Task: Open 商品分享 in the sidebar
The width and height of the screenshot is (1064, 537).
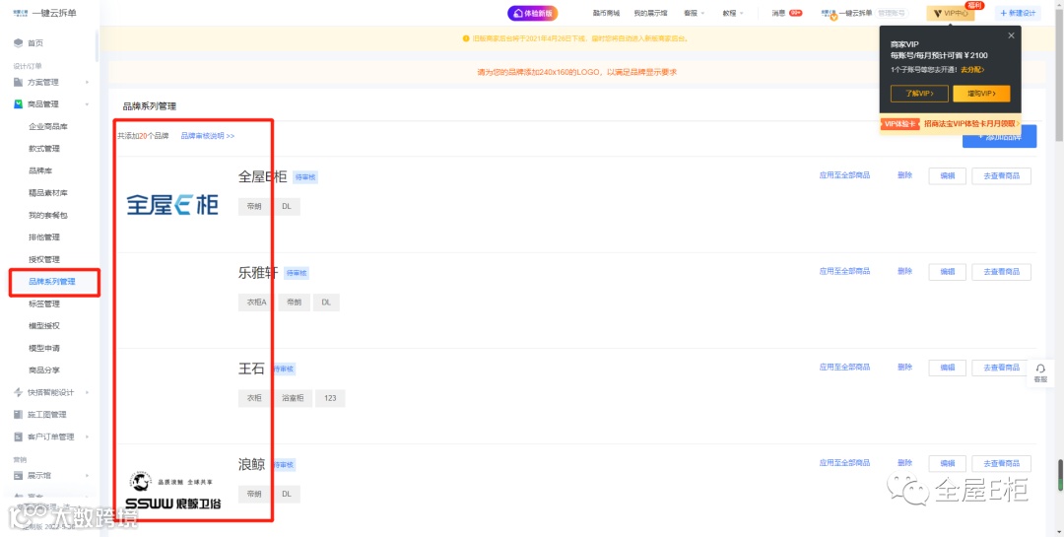Action: [44, 370]
